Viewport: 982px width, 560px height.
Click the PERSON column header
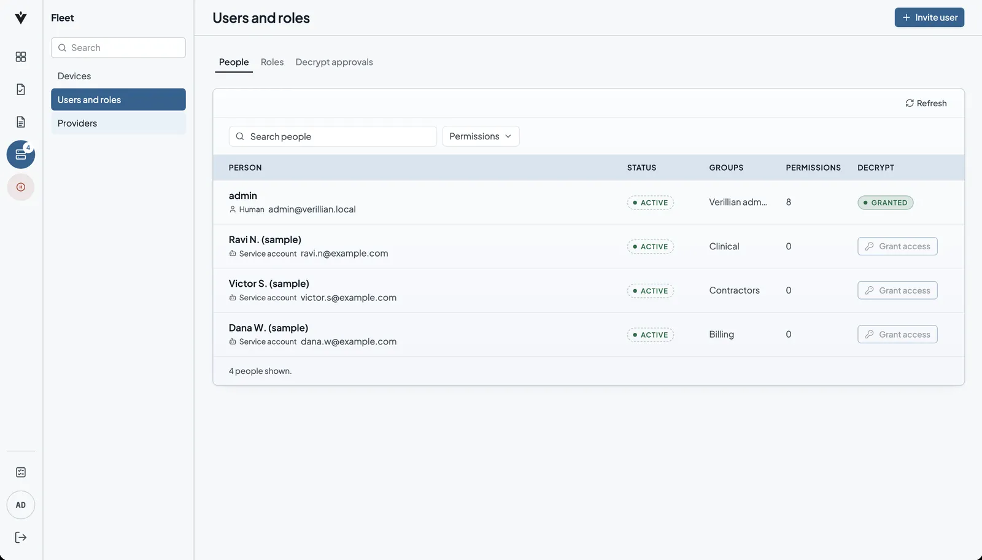coord(245,168)
